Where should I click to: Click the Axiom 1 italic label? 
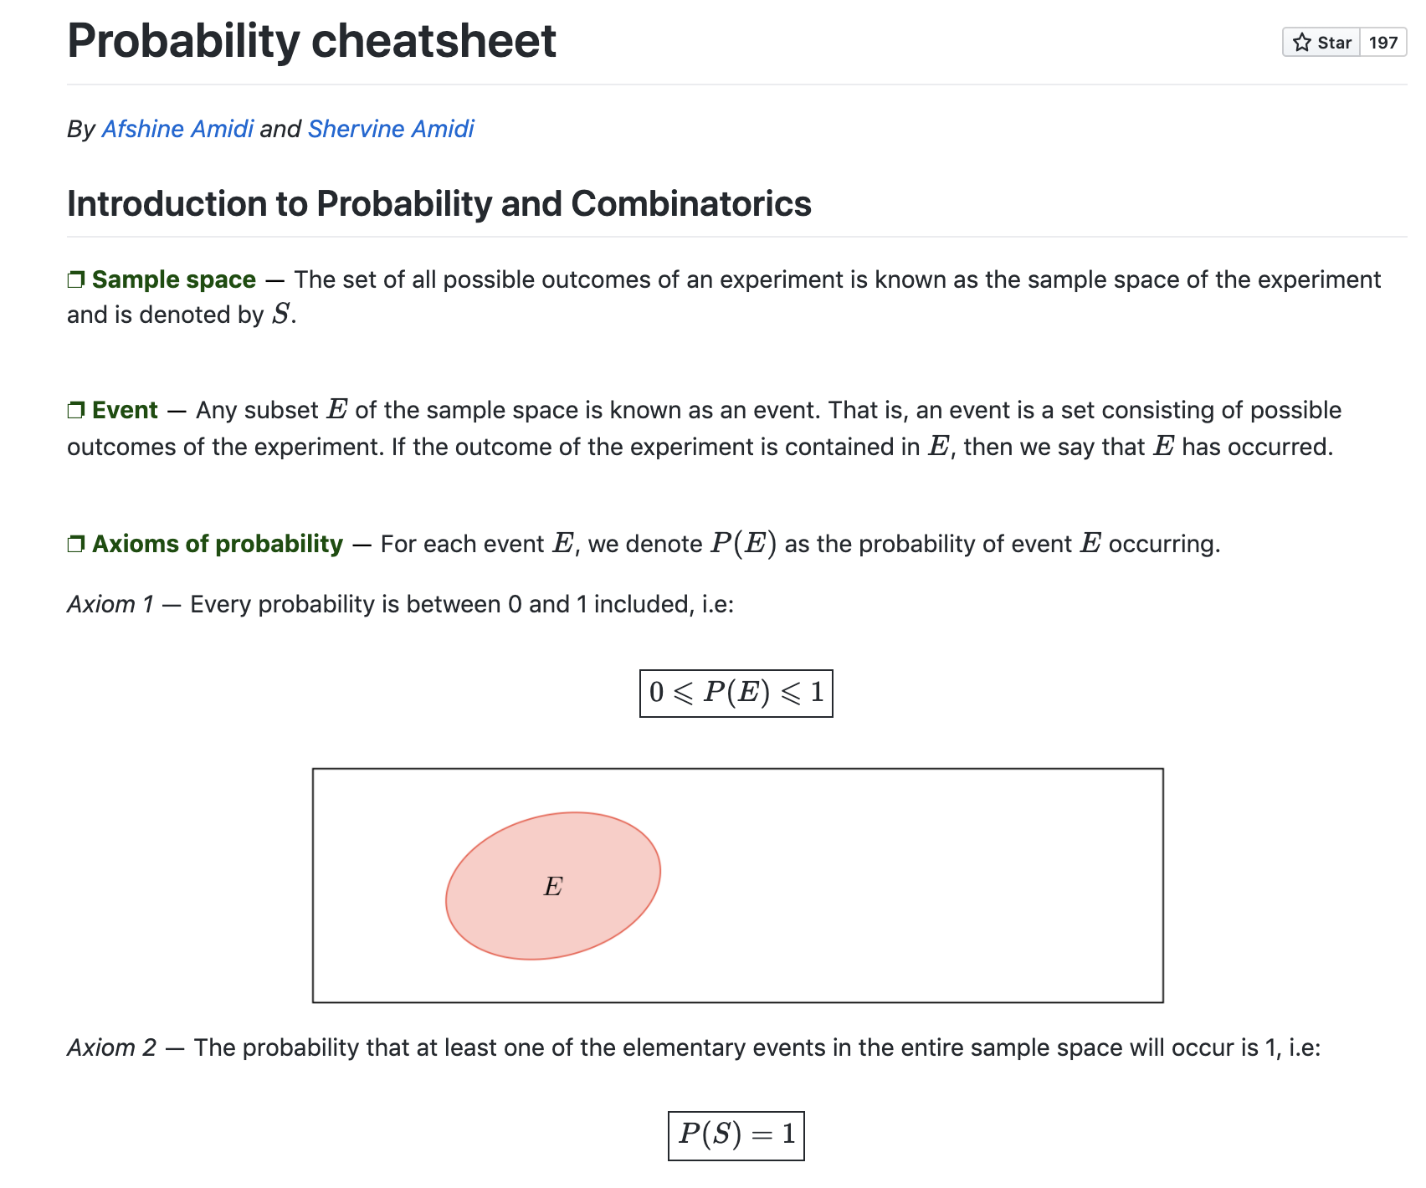pyautogui.click(x=110, y=604)
